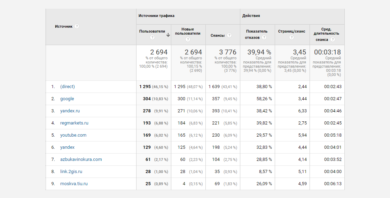Image resolution: width=390 pixels, height=198 pixels.
Task: Select overall pages per session 3,45
Action: (x=299, y=52)
